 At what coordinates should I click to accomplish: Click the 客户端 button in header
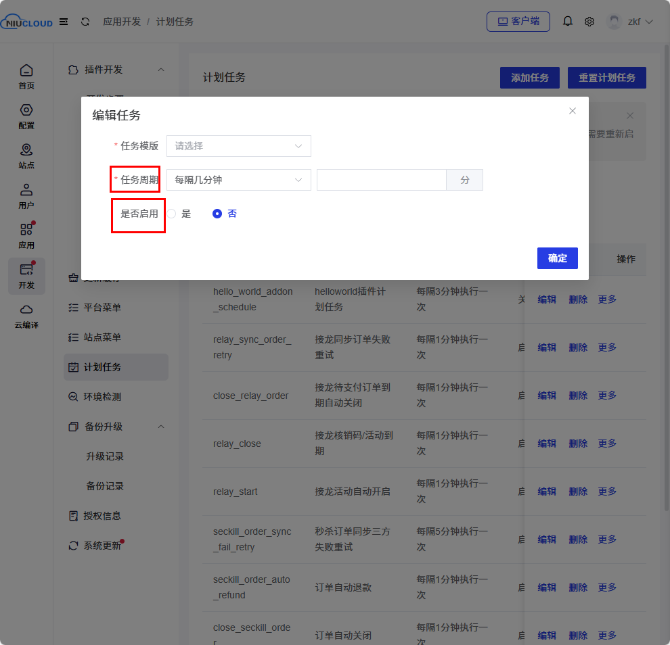tap(518, 22)
